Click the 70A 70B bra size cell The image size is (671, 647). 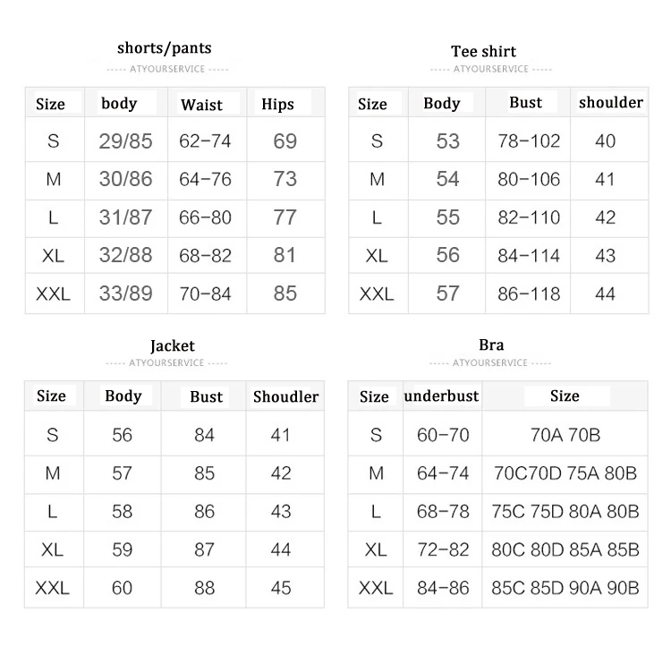pyautogui.click(x=565, y=435)
